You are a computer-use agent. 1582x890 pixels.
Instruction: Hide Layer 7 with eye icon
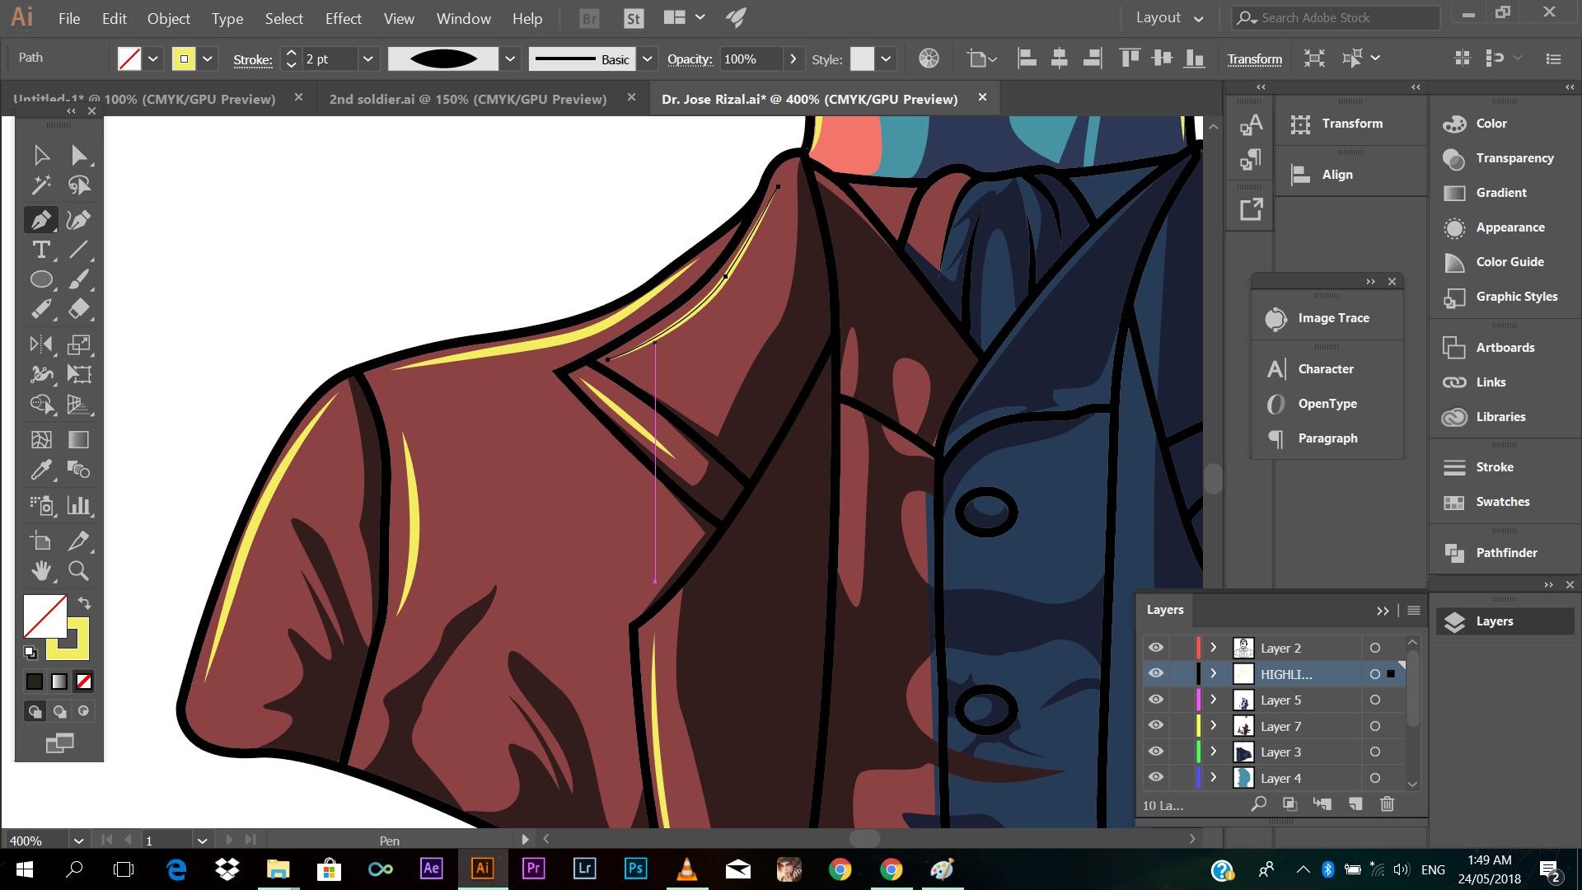pos(1156,726)
